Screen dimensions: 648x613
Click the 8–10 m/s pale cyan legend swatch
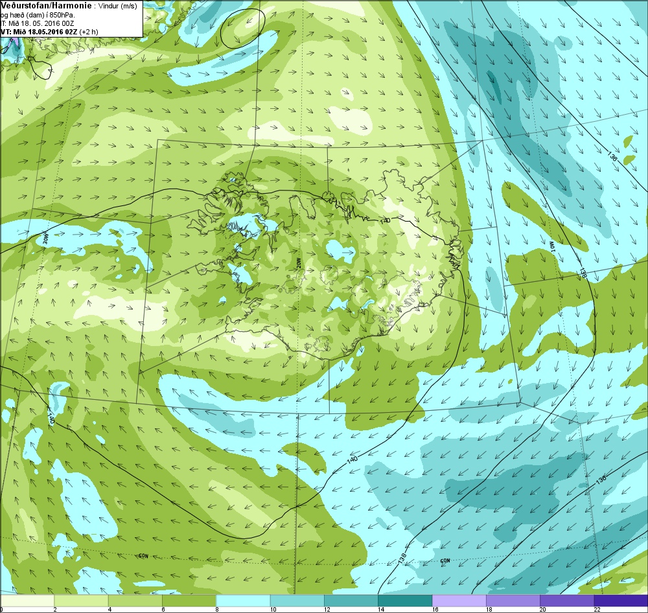pos(243,600)
